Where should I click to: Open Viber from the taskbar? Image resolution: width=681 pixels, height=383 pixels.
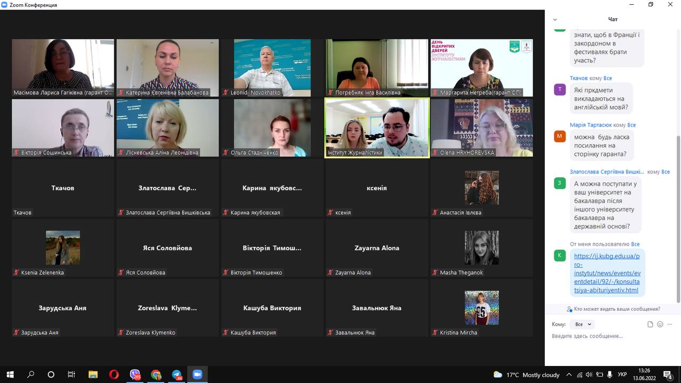coord(135,374)
